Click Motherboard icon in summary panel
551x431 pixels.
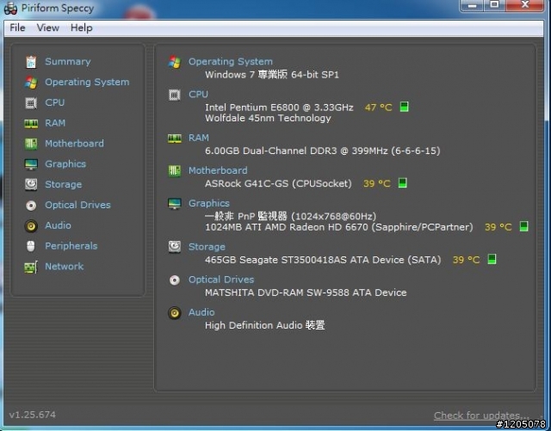[x=175, y=171]
